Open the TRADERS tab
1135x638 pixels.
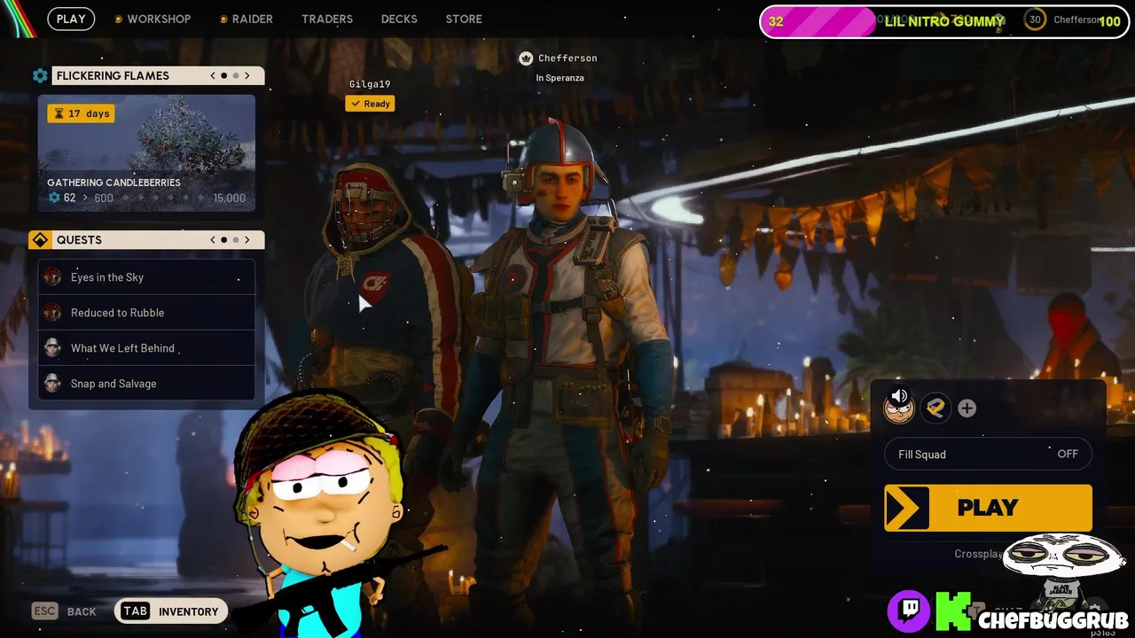point(327,19)
